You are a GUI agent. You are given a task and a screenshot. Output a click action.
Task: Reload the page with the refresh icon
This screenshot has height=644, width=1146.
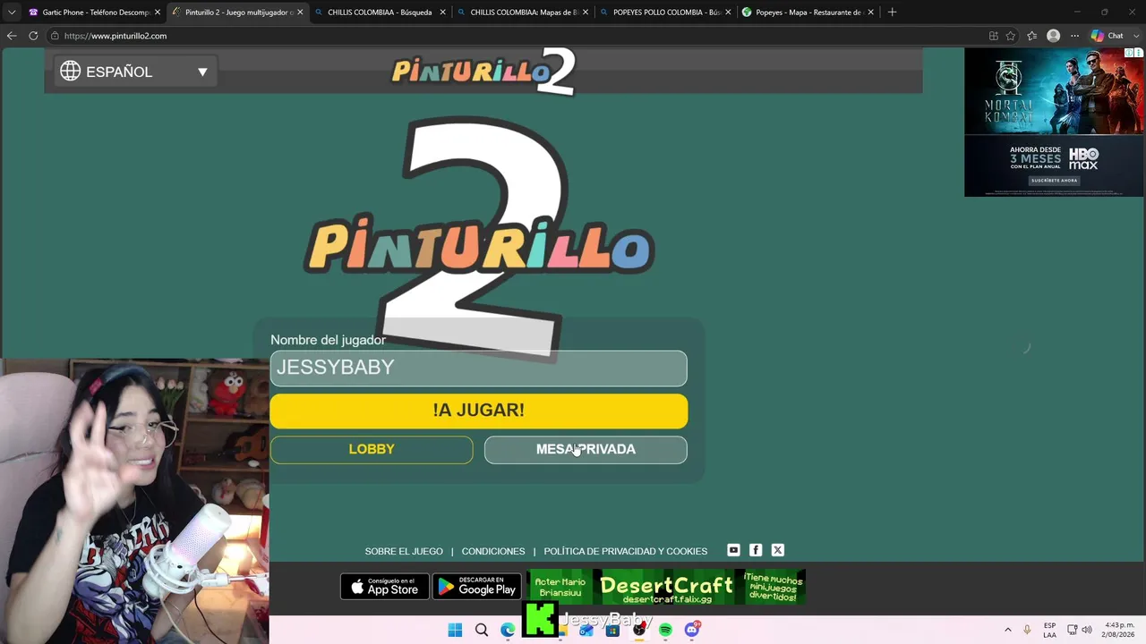point(33,36)
